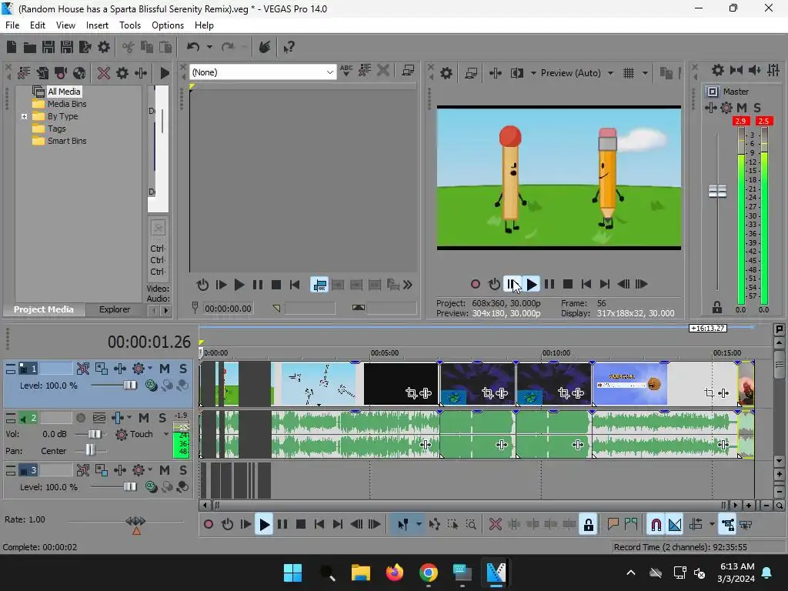Solo audio track 2 with S button
This screenshot has width=788, height=591.
coord(162,418)
